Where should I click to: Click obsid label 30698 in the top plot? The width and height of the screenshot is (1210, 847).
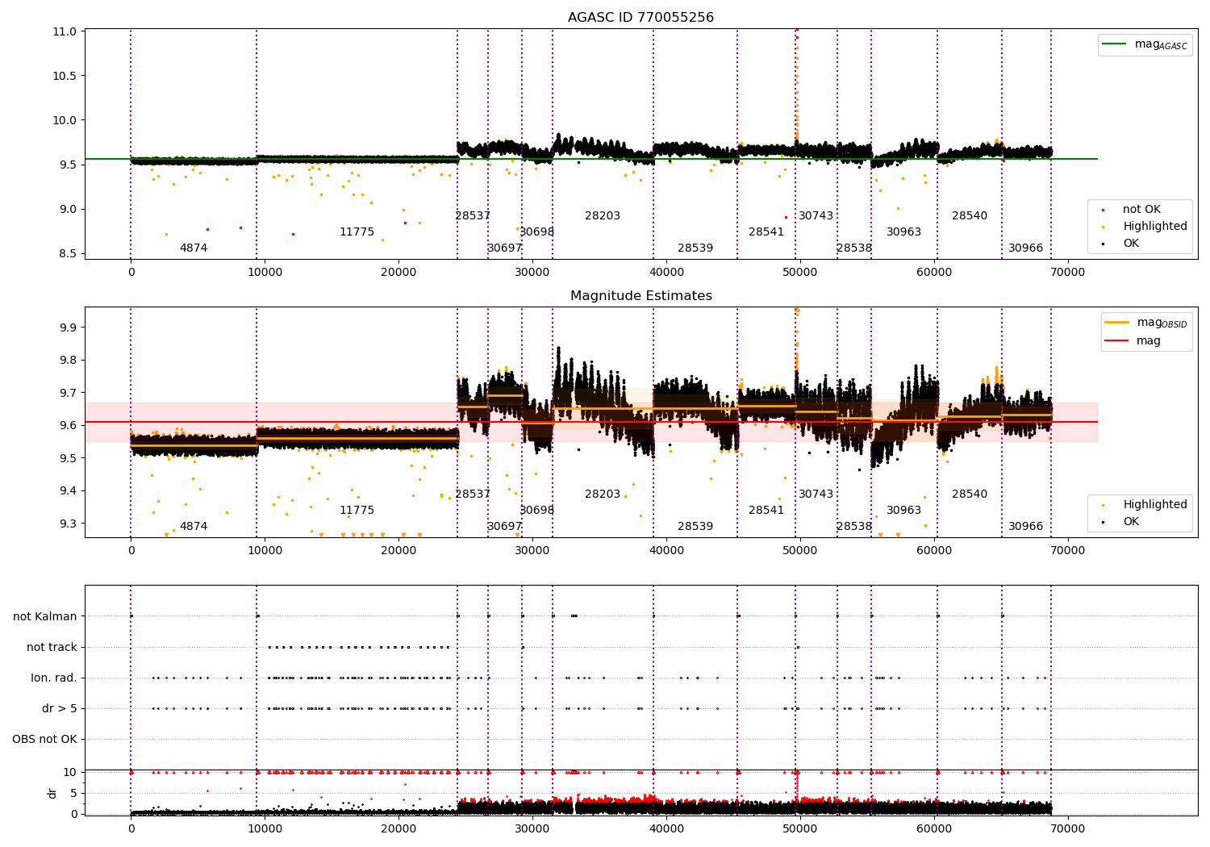[537, 232]
